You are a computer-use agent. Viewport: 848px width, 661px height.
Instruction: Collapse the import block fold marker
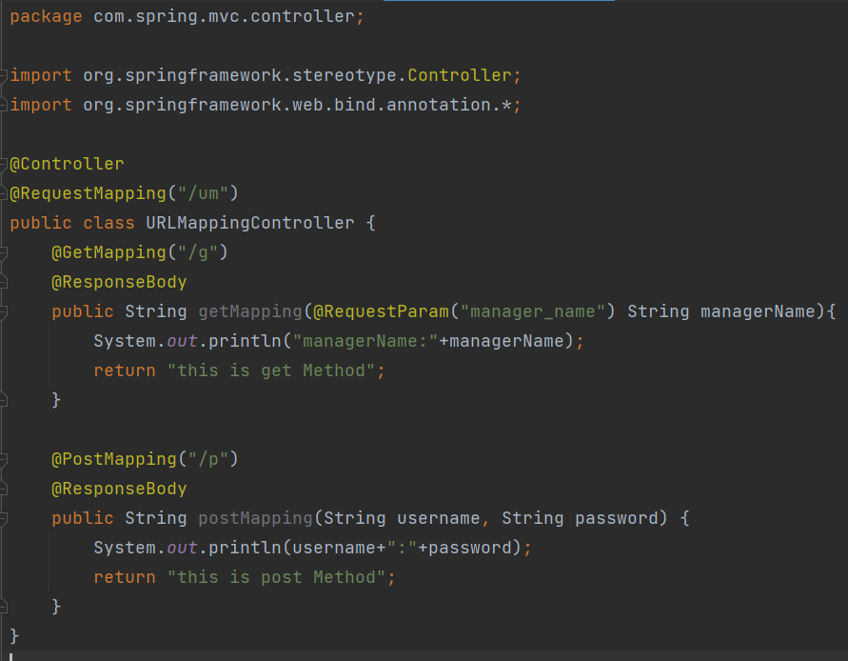click(x=5, y=75)
